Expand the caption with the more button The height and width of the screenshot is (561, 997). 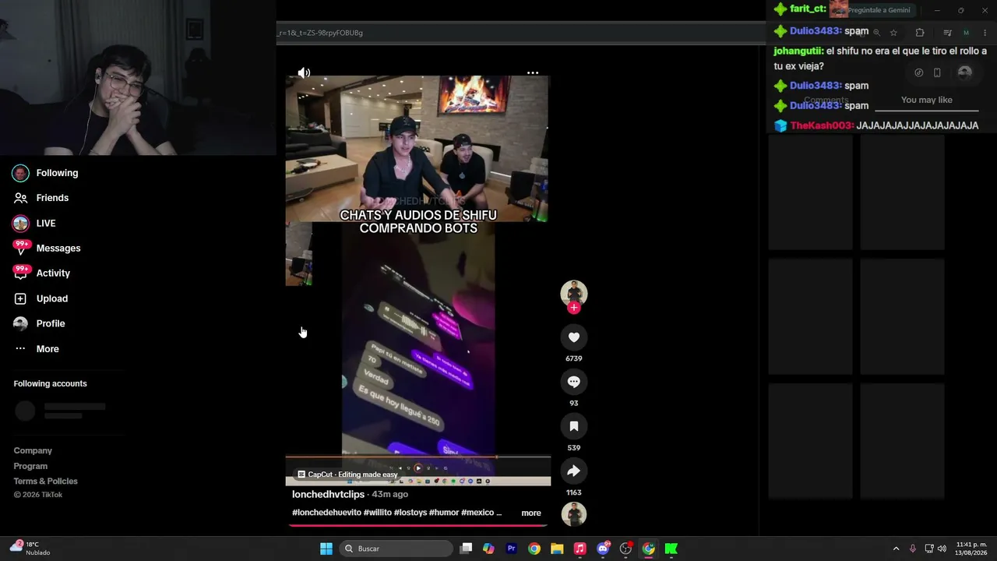click(531, 513)
